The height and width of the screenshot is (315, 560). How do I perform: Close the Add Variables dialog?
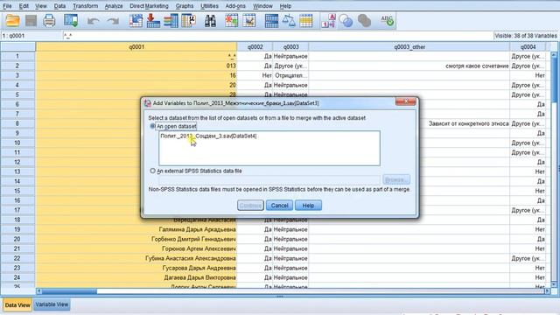[406, 101]
